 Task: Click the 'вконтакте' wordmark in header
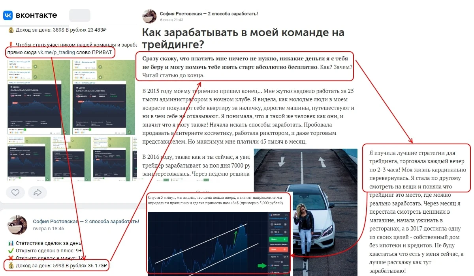(x=36, y=15)
